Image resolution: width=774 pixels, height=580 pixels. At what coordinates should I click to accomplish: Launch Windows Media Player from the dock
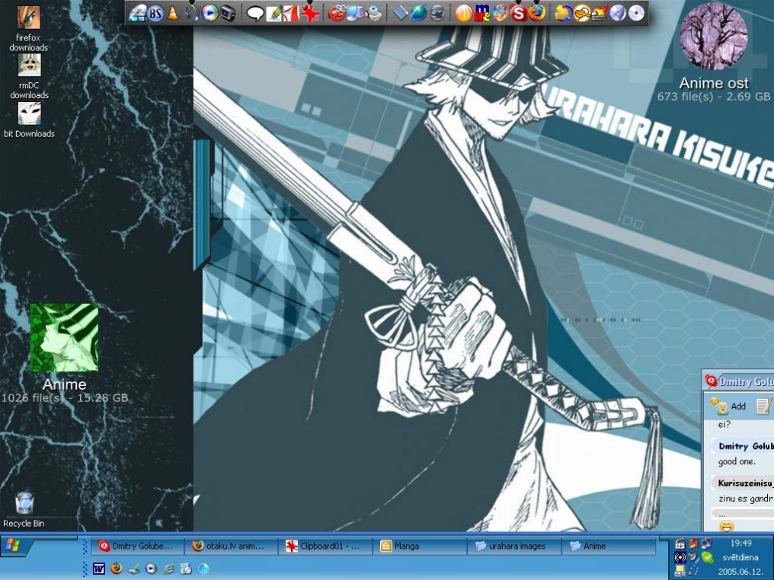(209, 13)
